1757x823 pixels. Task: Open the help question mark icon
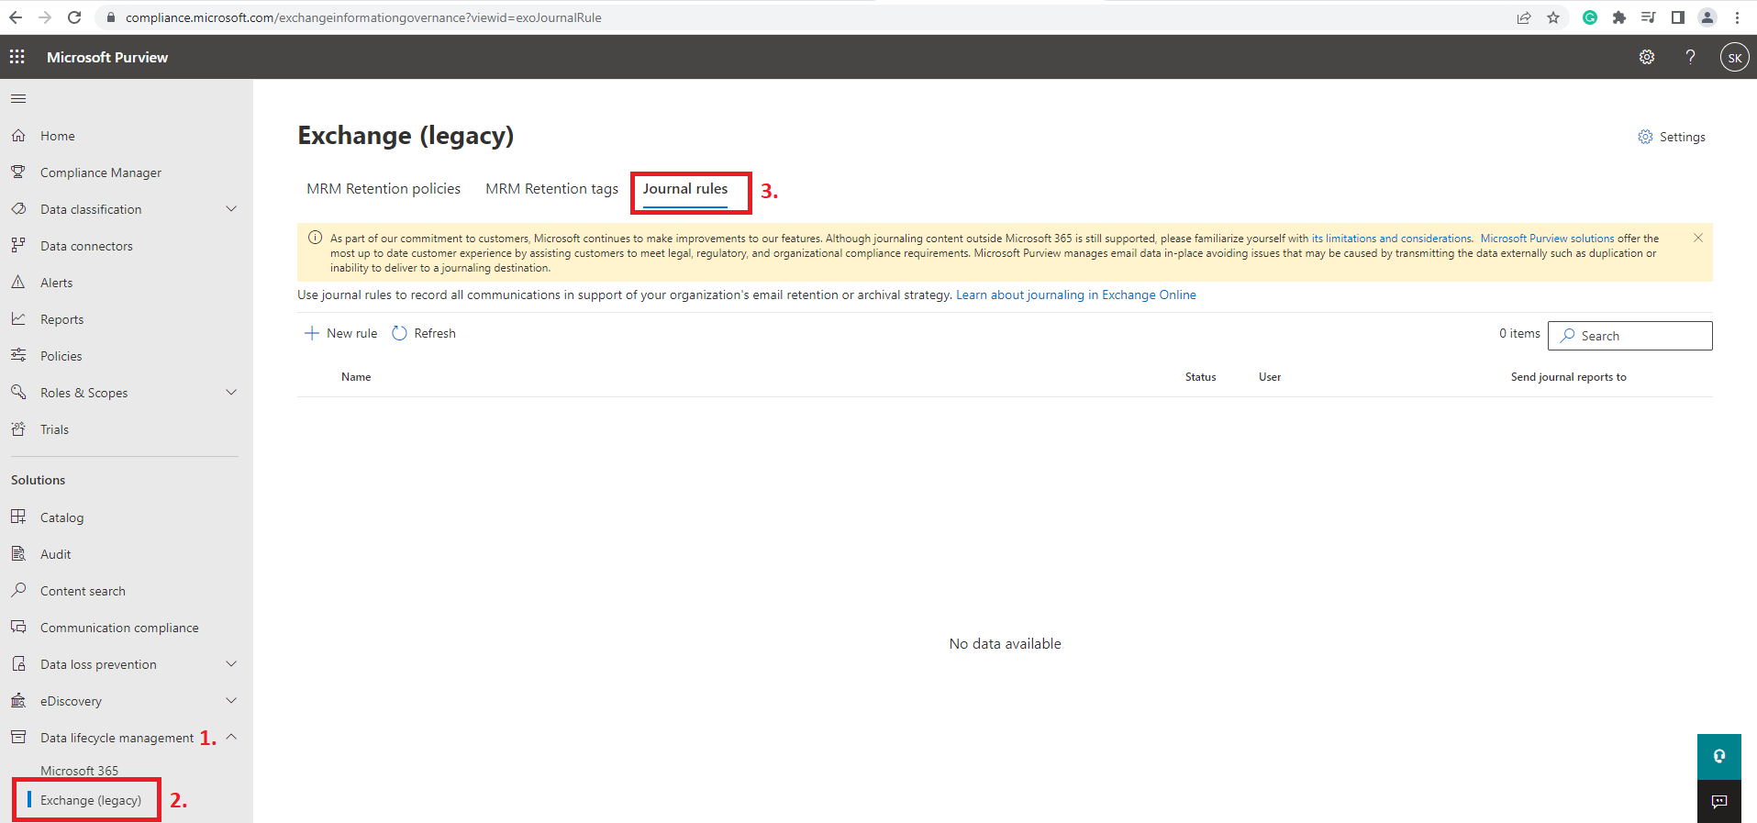pyautogui.click(x=1690, y=57)
